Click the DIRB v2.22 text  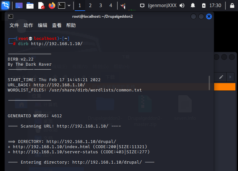21,59
